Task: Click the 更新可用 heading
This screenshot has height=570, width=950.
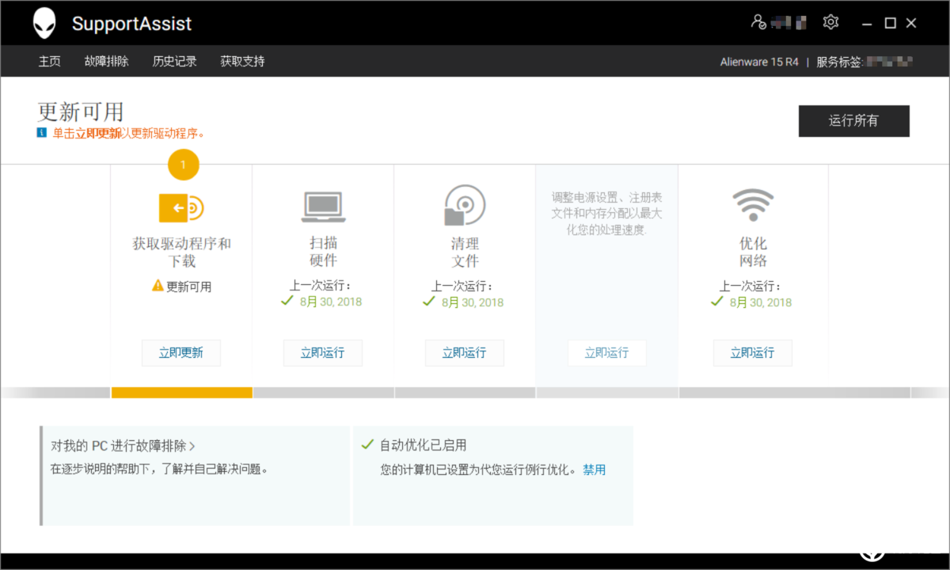Action: coord(81,112)
